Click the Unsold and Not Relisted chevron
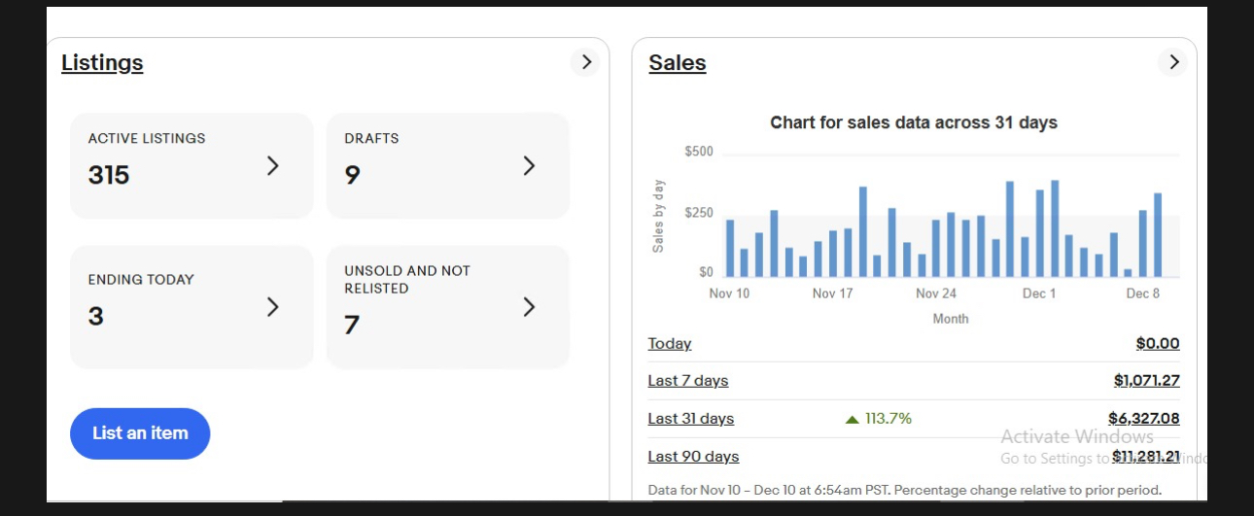1254x516 pixels. (x=529, y=307)
